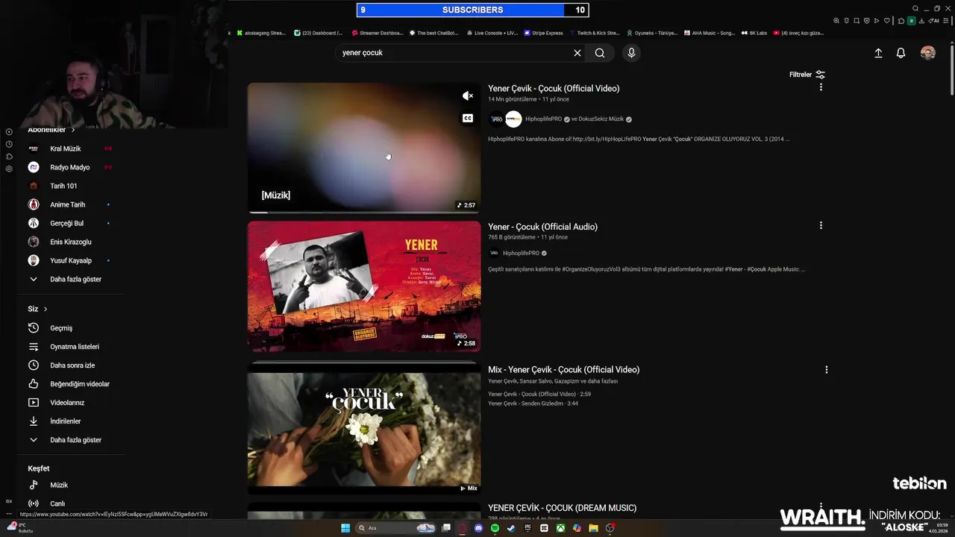Seek on the preview video progress bar

364,213
